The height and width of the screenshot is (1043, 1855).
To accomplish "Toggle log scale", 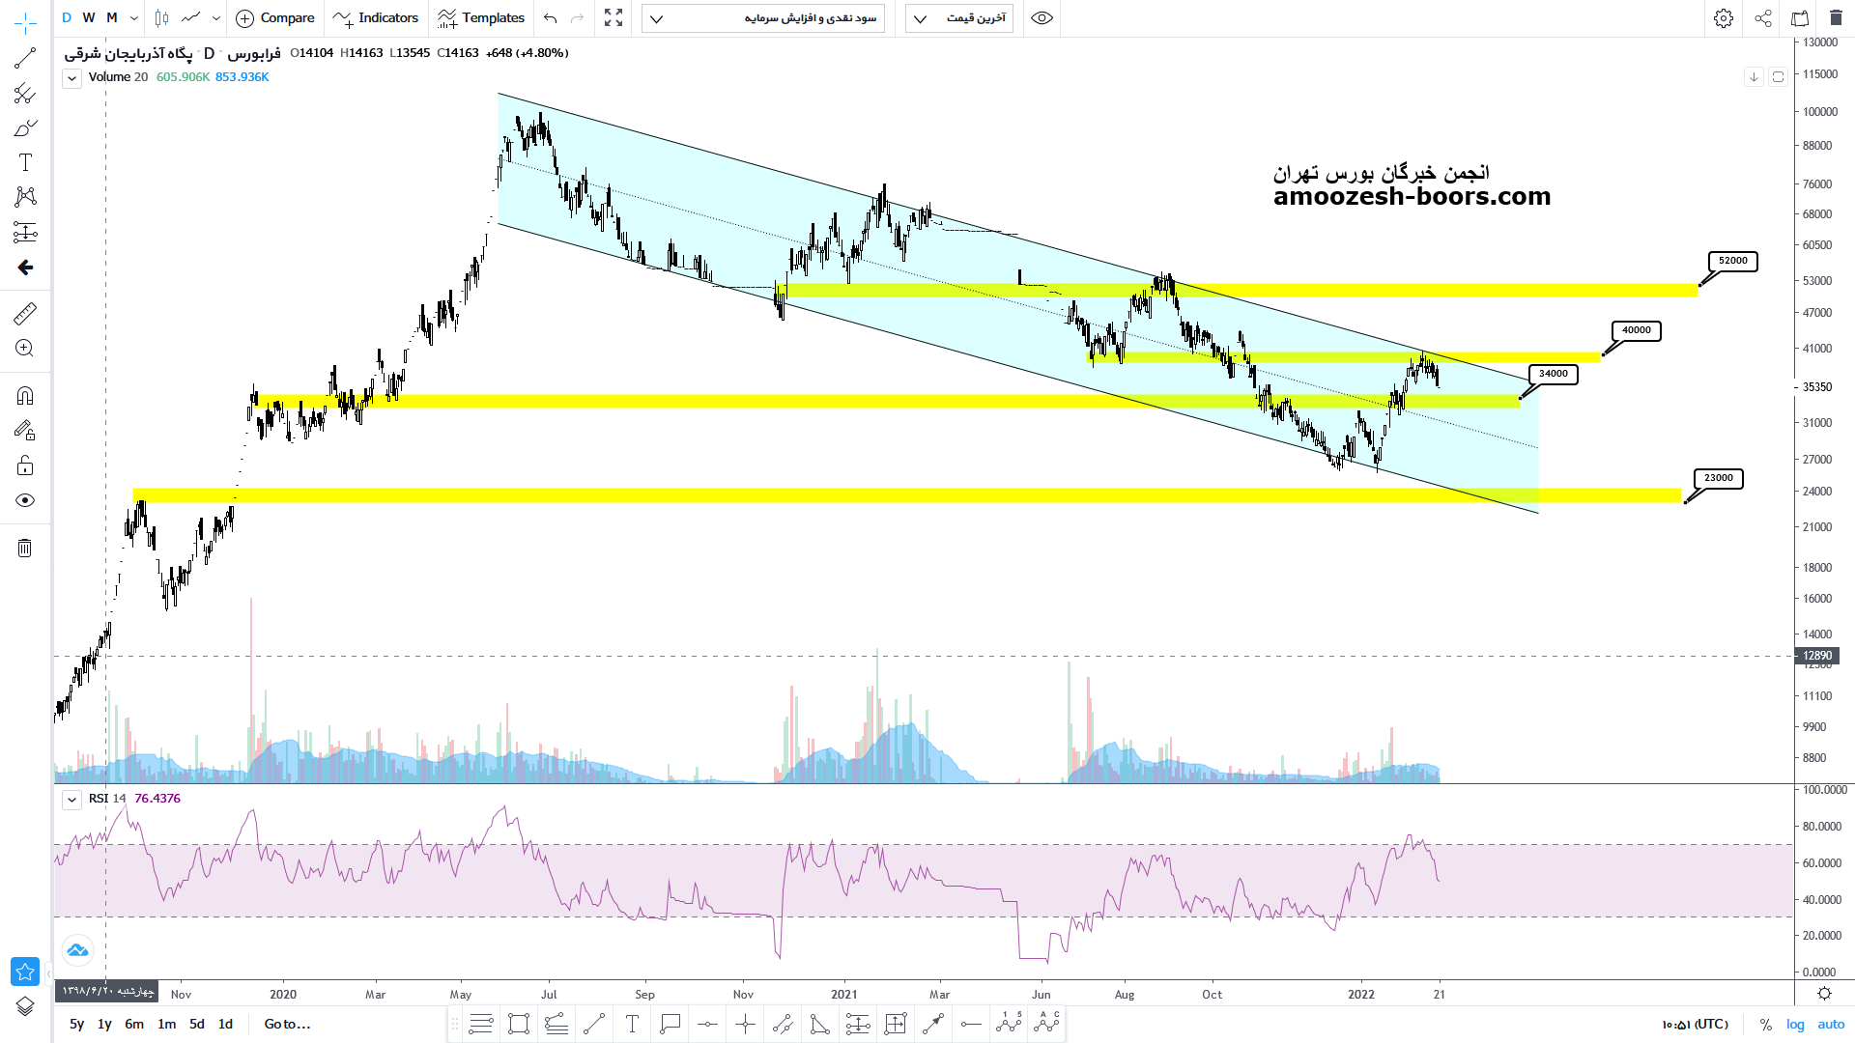I will pos(1795,1024).
